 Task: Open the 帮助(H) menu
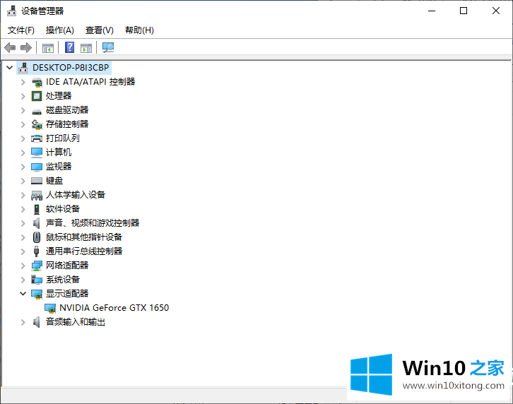click(x=139, y=30)
